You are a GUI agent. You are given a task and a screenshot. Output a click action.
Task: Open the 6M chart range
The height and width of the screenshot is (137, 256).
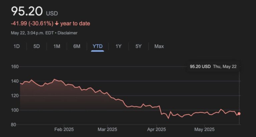[x=77, y=46]
